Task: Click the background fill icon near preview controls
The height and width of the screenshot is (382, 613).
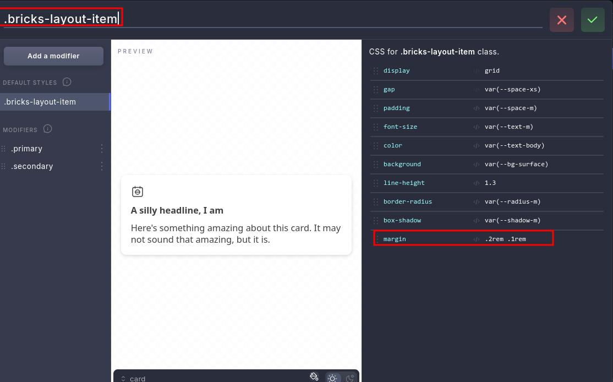Action: coord(314,376)
